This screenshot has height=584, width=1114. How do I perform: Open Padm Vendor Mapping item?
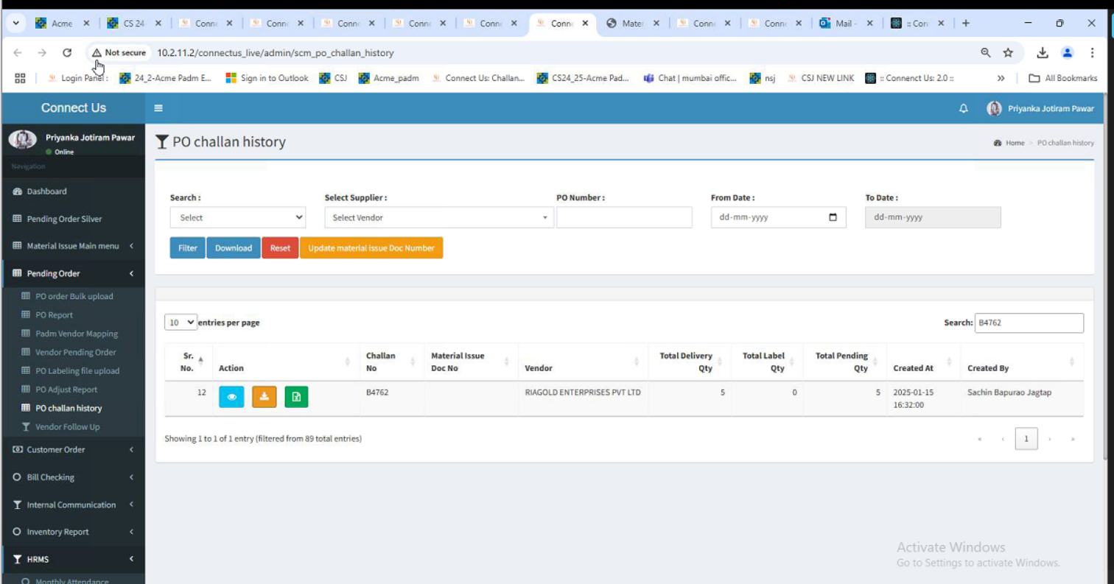click(77, 334)
